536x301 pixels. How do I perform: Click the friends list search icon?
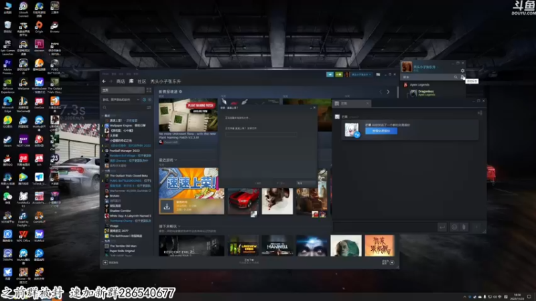pyautogui.click(x=456, y=77)
